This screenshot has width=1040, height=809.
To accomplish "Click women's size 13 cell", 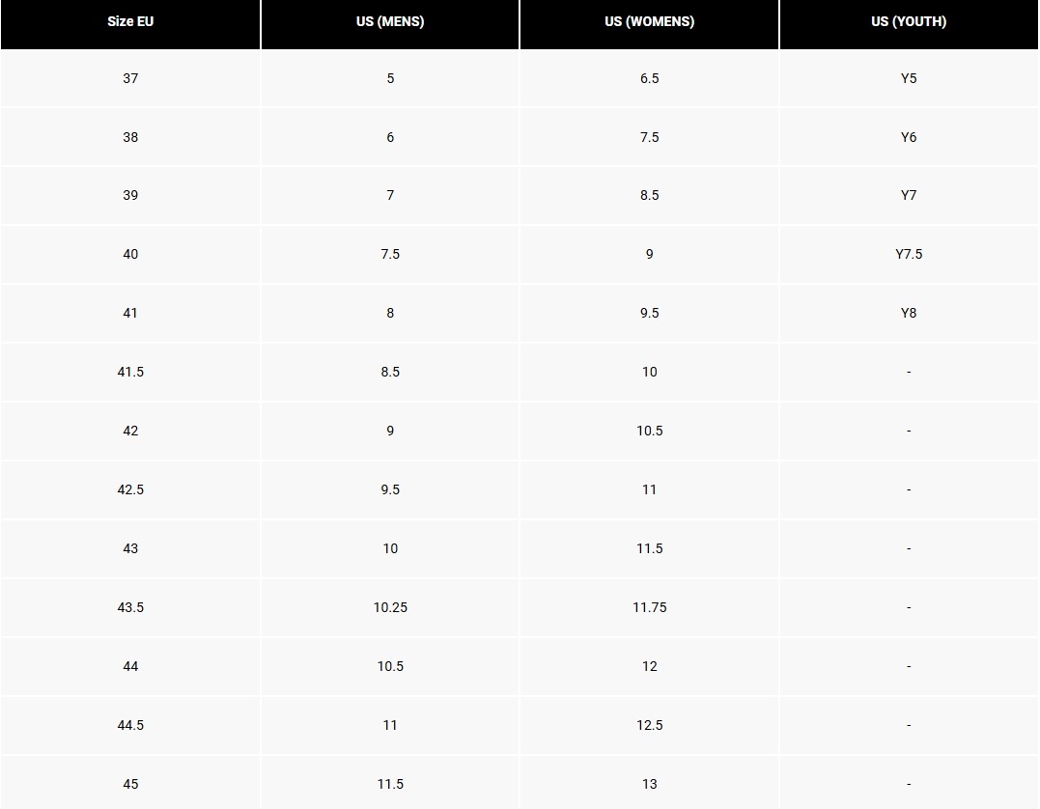I will coord(649,784).
